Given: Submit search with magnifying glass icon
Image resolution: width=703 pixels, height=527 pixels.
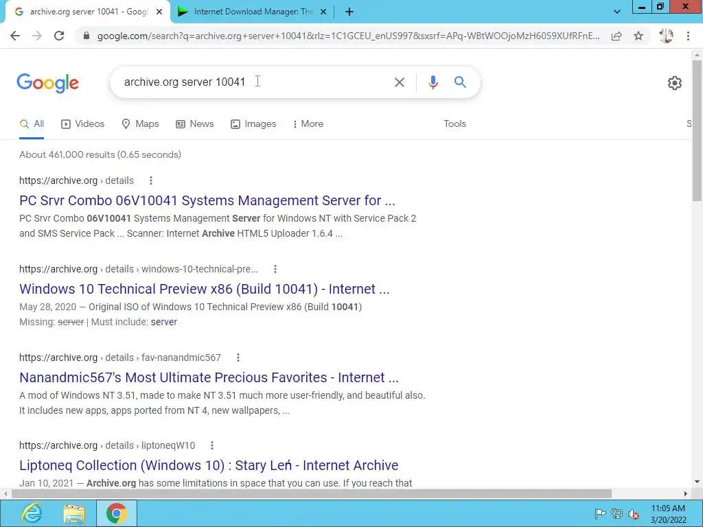Looking at the screenshot, I should (460, 82).
